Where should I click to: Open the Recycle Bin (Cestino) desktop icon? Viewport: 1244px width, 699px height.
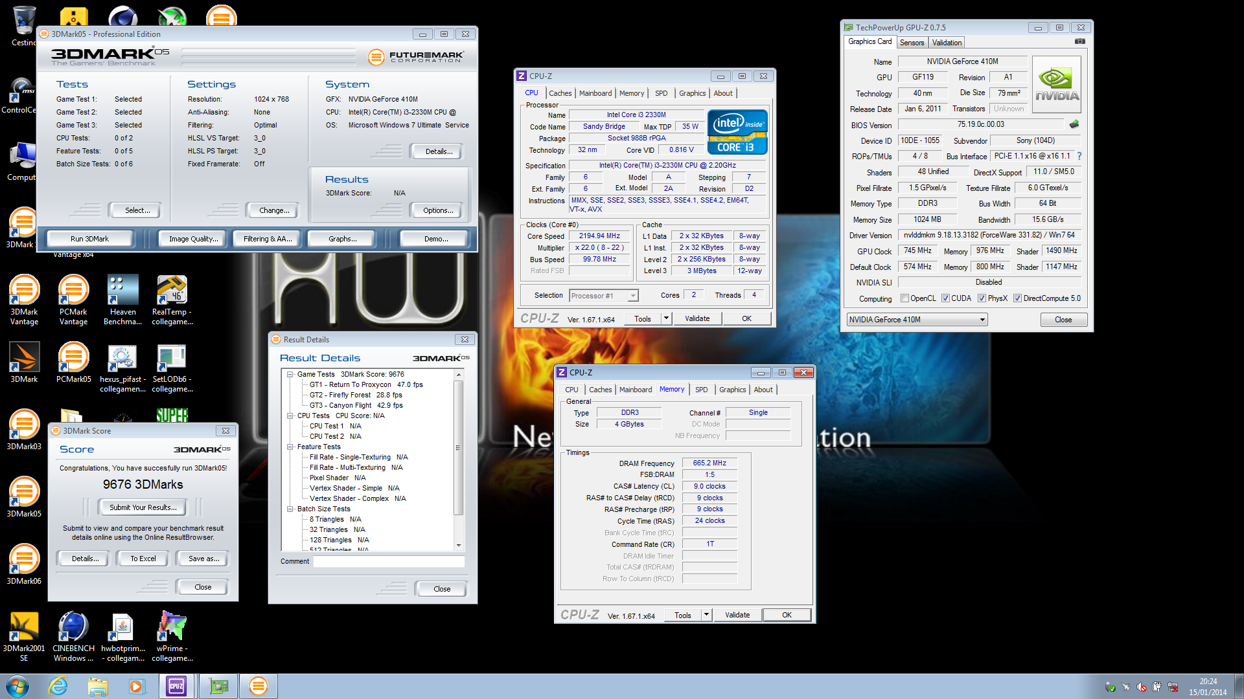coord(24,26)
